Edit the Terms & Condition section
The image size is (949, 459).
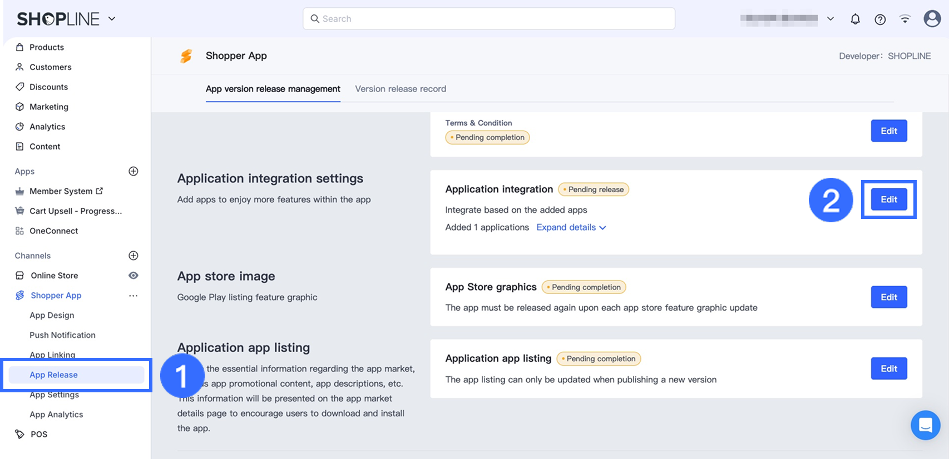click(x=888, y=131)
